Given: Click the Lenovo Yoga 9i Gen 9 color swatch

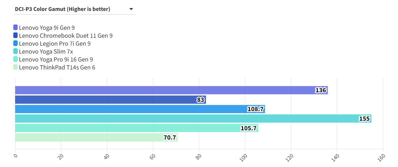Looking at the screenshot, I should (x=16, y=27).
